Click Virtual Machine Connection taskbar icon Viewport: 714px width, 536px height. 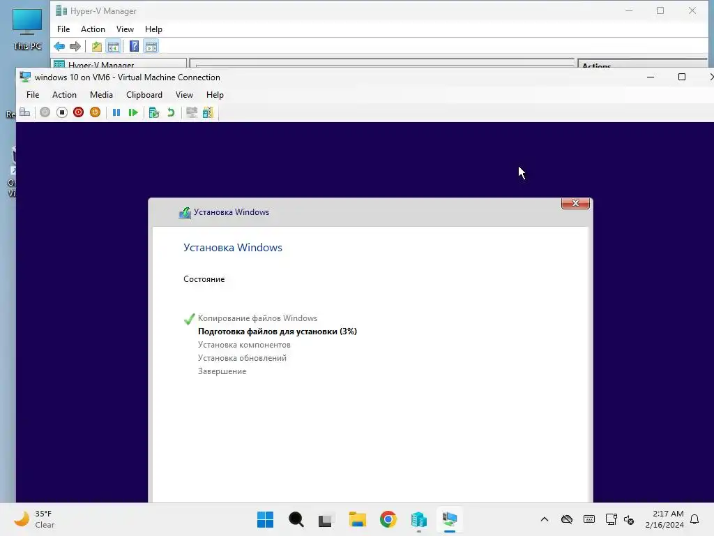pos(450,519)
